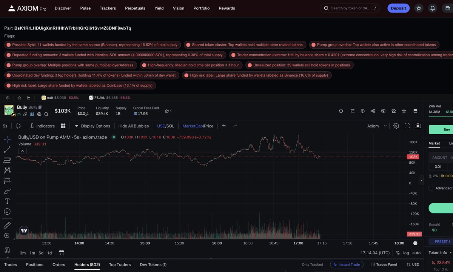Activate the zoom in tool
The image size is (453, 272).
click(7, 236)
